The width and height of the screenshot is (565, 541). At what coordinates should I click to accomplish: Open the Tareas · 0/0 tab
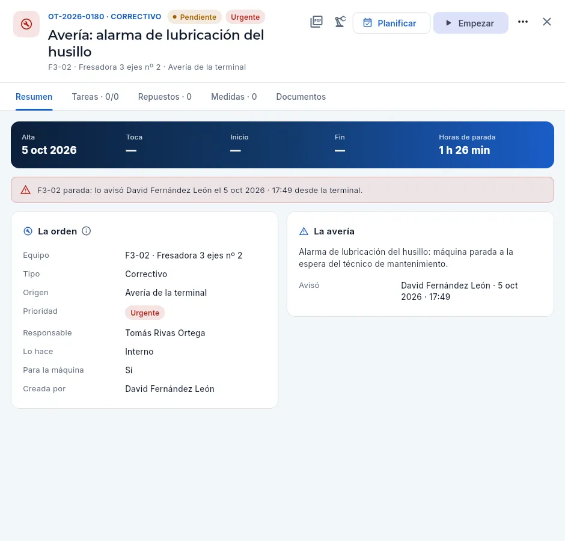(x=95, y=97)
